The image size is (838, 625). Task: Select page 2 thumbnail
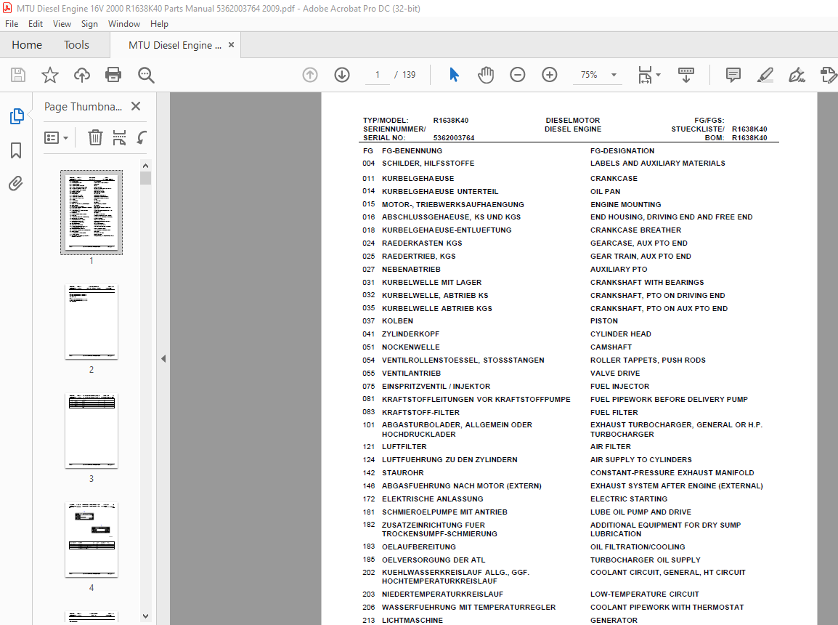tap(91, 321)
